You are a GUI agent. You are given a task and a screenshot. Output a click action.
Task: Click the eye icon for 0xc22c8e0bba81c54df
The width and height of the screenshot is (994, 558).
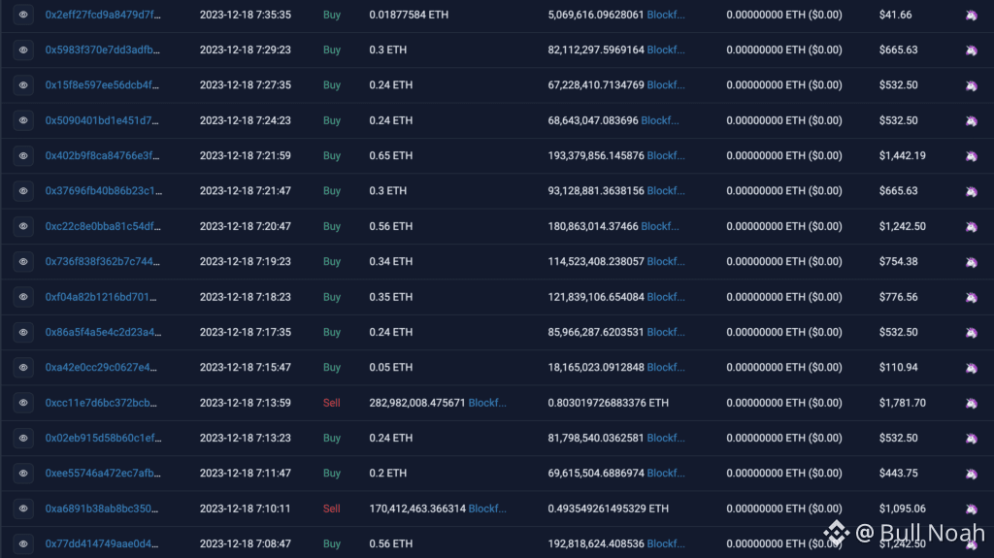pos(23,226)
